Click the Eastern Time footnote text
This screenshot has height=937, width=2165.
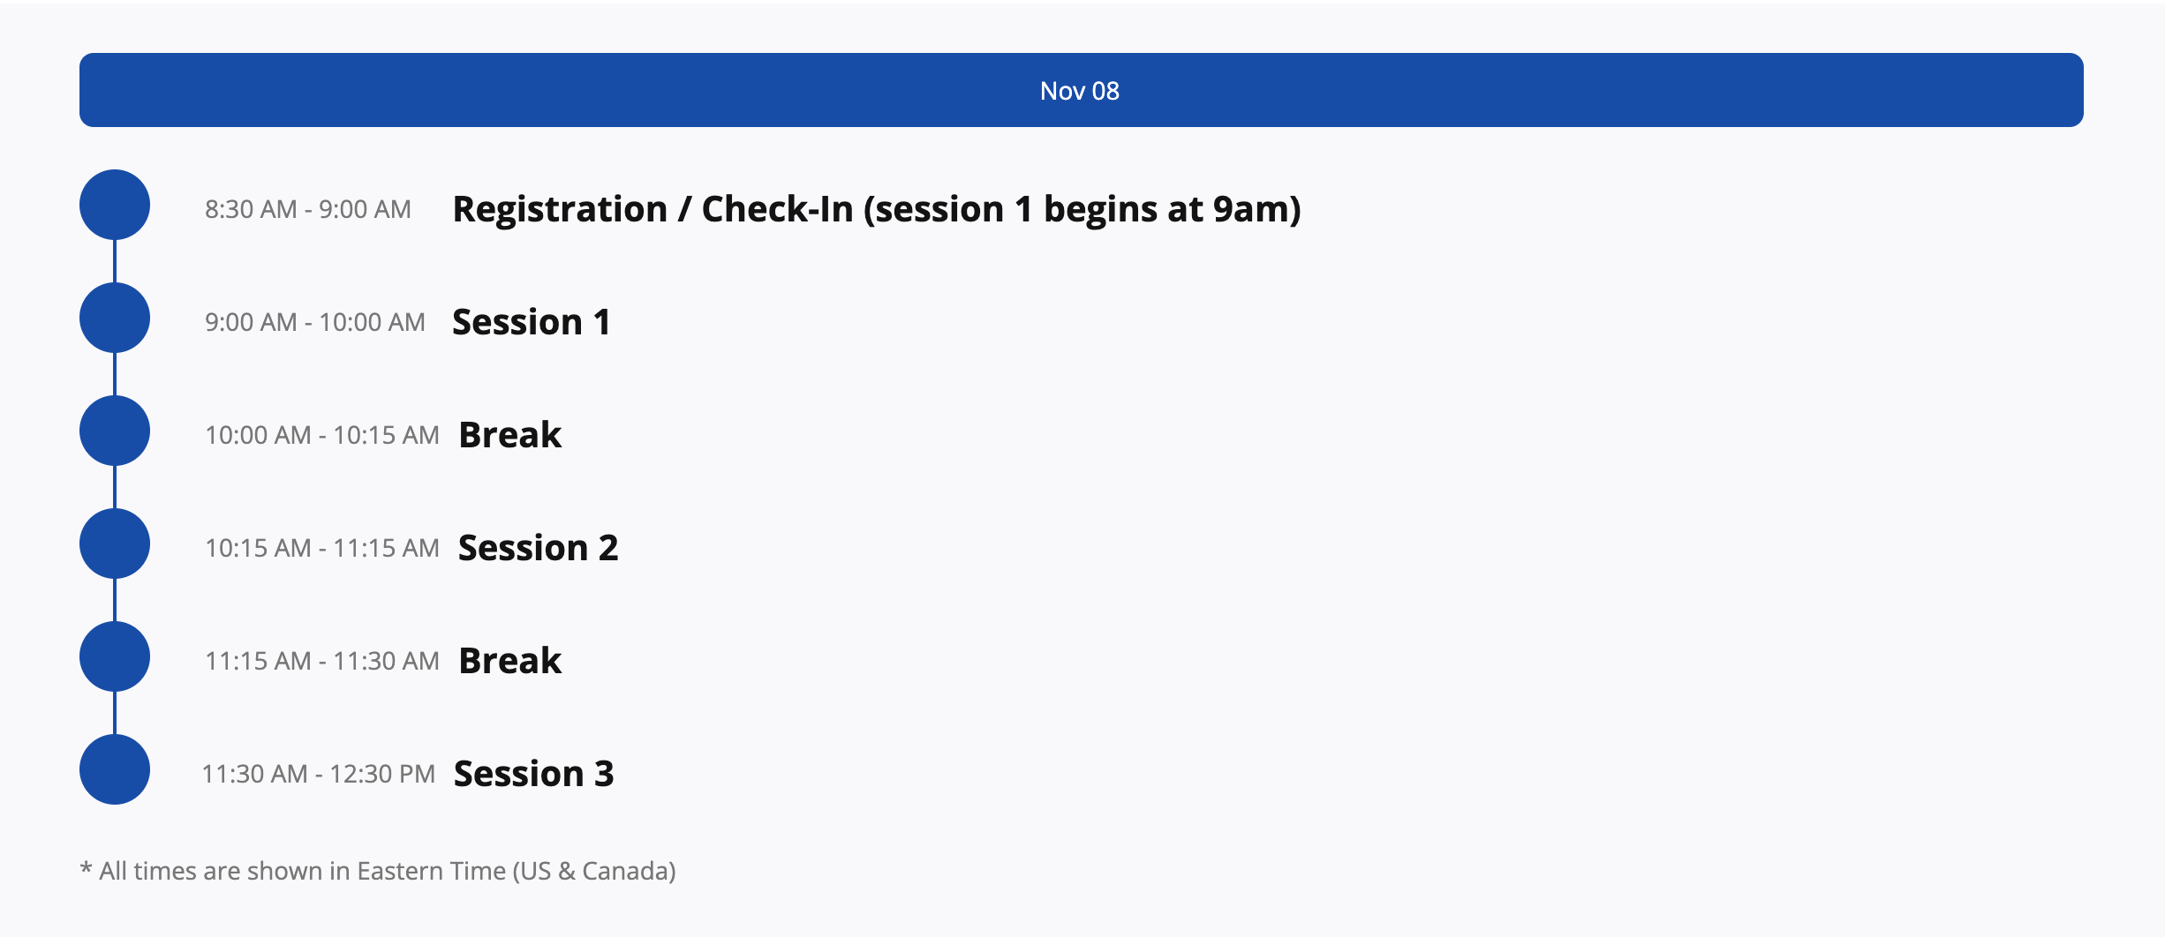coord(378,871)
